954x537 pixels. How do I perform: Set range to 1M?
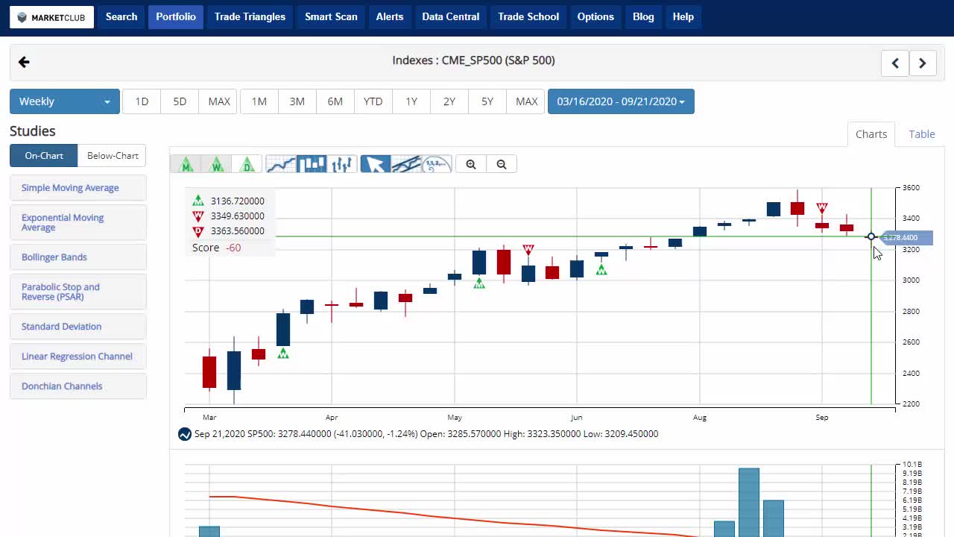[x=259, y=101]
